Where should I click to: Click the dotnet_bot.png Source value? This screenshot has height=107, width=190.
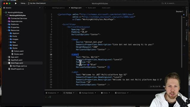click(94, 42)
